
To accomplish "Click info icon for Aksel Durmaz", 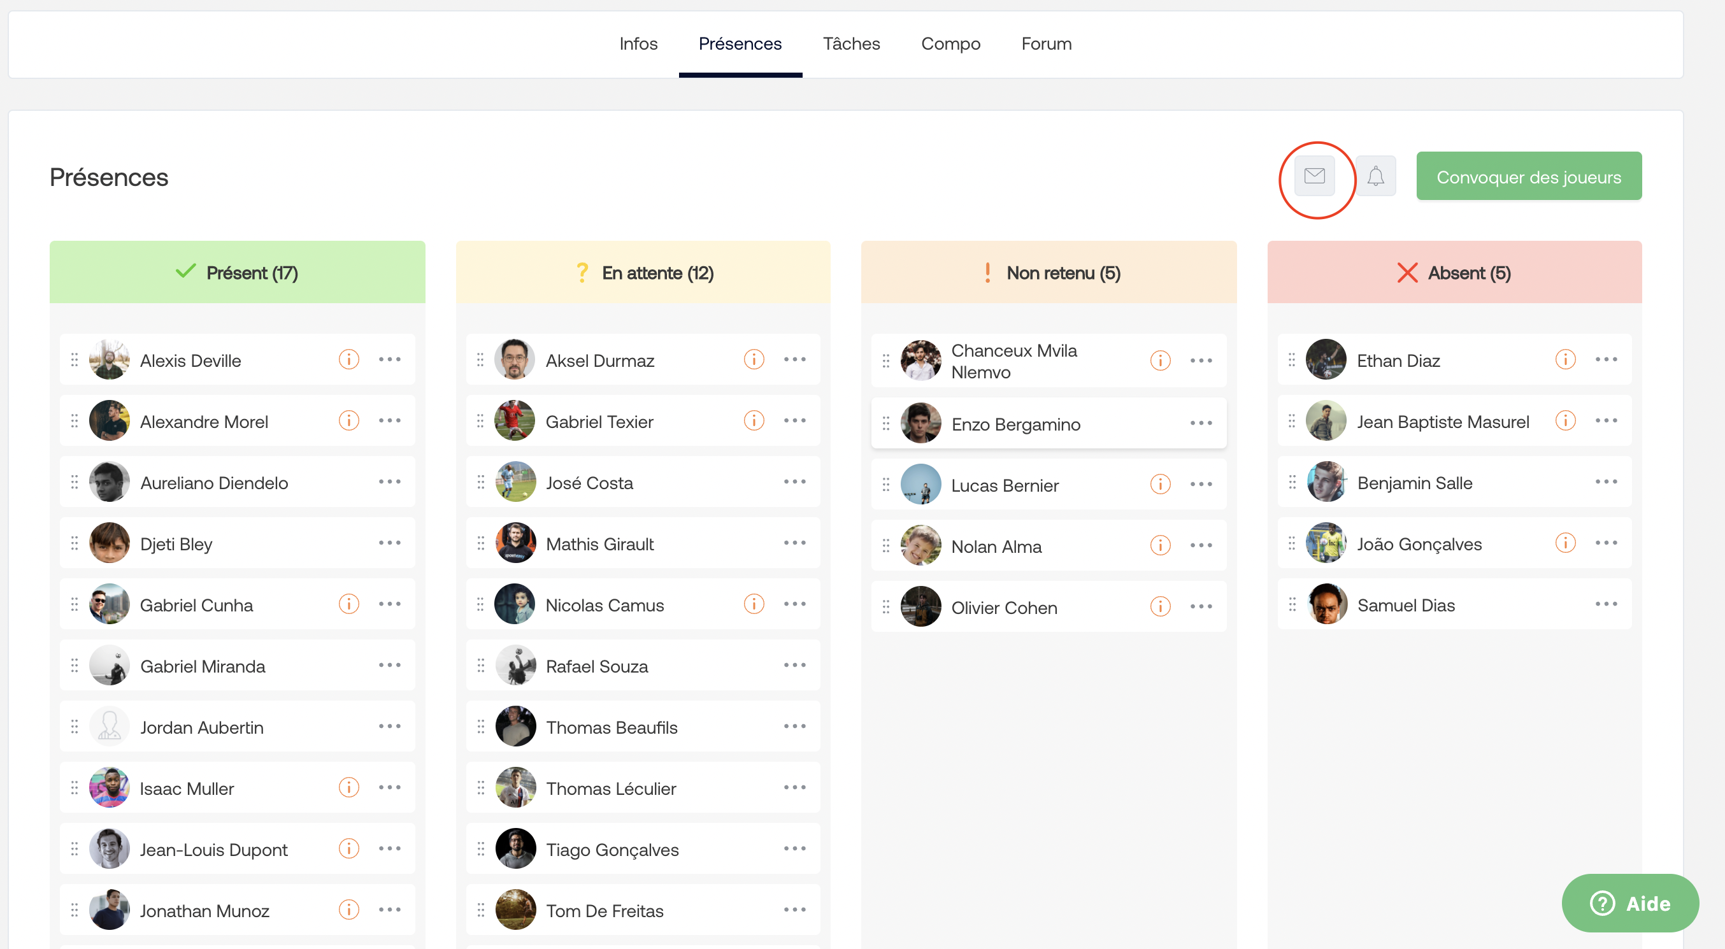I will tap(754, 360).
